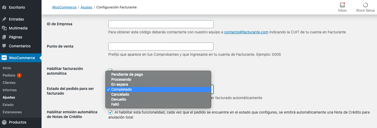Image resolution: width=377 pixels, height=128 pixels.
Task: Click the Ajustes breadcrumb link
Action: pyautogui.click(x=86, y=7)
